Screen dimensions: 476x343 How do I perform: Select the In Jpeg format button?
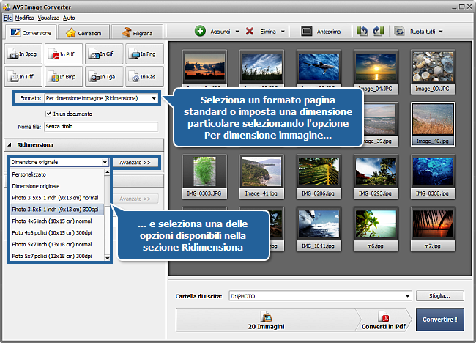[x=23, y=53]
